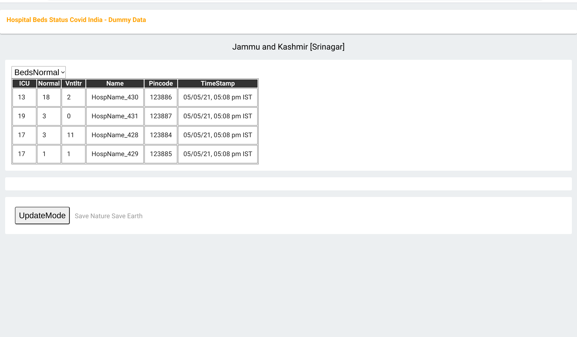This screenshot has width=577, height=337.
Task: Click the Vntltr column header
Action: pos(73,84)
